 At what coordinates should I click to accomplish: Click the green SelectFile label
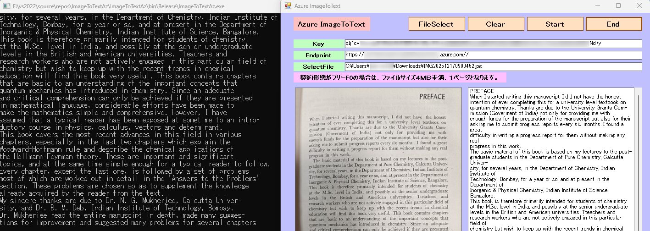[318, 67]
